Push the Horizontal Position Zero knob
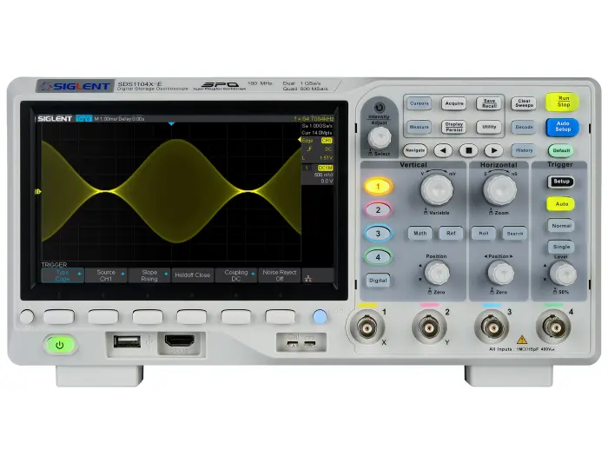Screen dimensions: 608x456 tap(500, 273)
